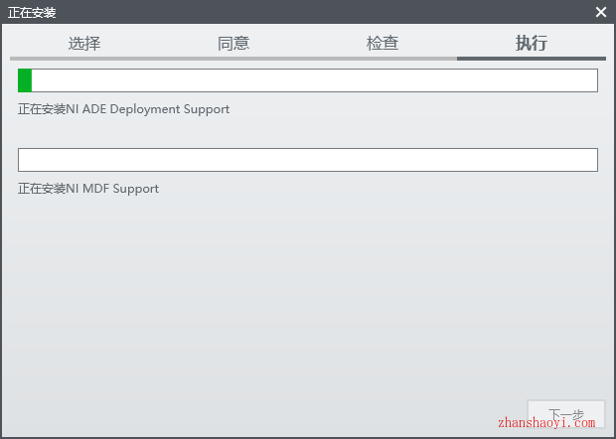The height and width of the screenshot is (439, 616).
Task: Close the 正在安装 installer window
Action: point(601,12)
